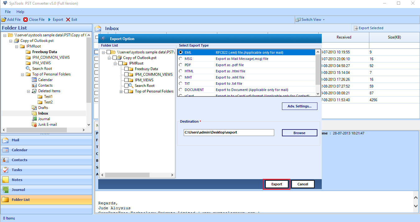Image resolution: width=420 pixels, height=222 pixels.
Task: Switch to Tasks in the navigation pane
Action: [x=46, y=170]
